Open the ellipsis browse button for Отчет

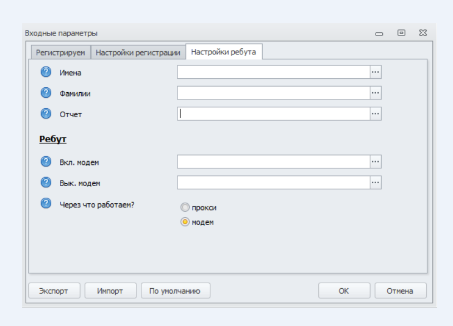click(376, 113)
